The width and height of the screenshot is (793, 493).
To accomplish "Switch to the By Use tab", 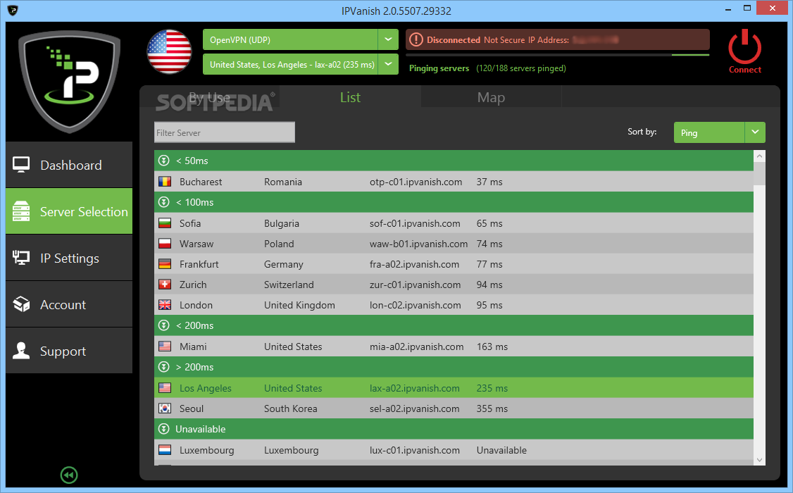I will click(x=209, y=97).
